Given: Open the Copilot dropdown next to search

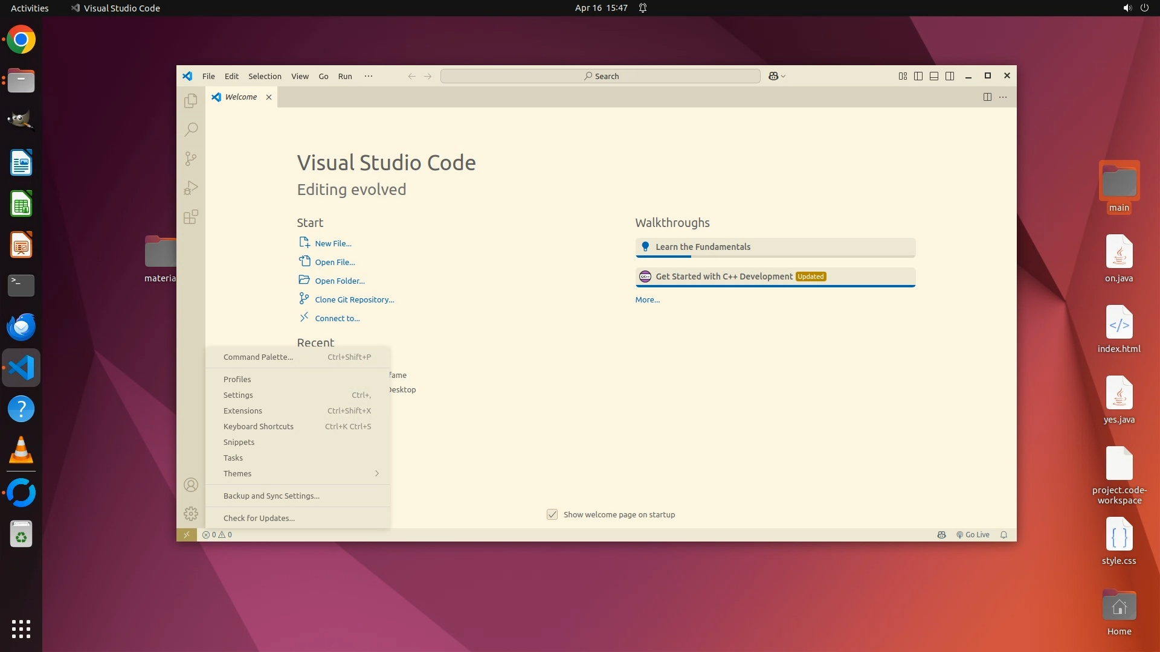Looking at the screenshot, I should 783,77.
